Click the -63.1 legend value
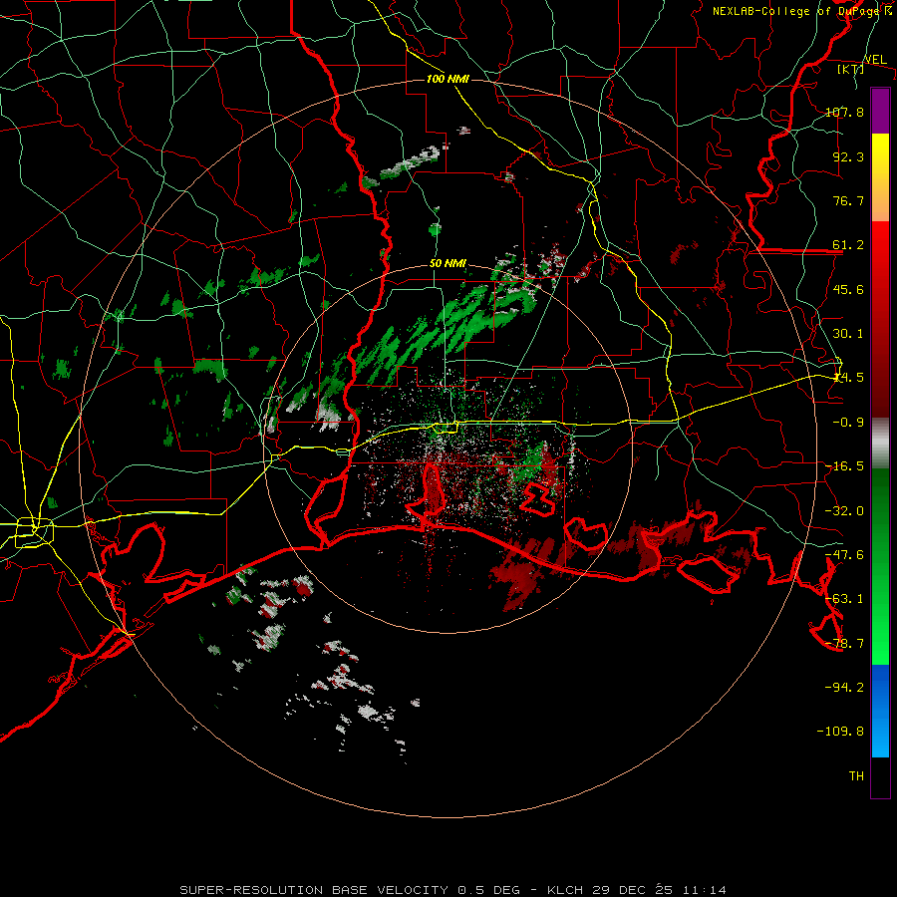 [844, 598]
